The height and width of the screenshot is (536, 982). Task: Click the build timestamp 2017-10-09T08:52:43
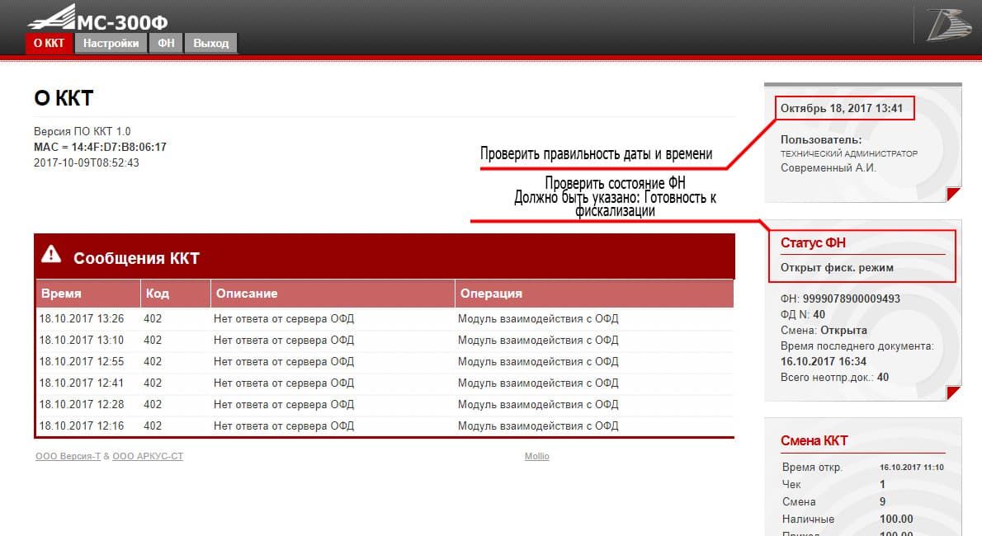(x=87, y=162)
